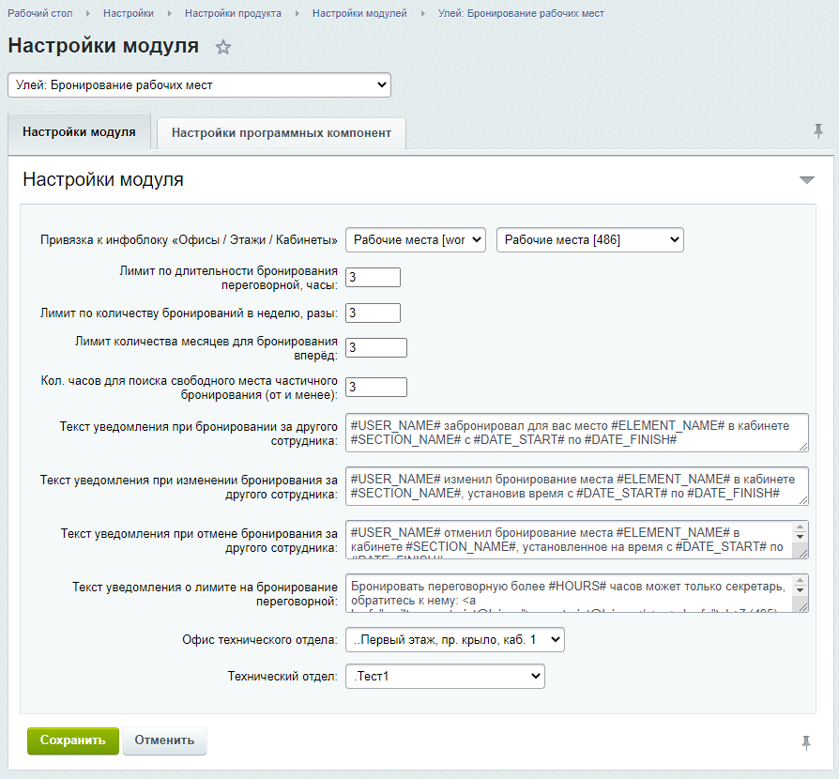
Task: Open Настройки модулей breadcrumb
Action: (x=359, y=13)
